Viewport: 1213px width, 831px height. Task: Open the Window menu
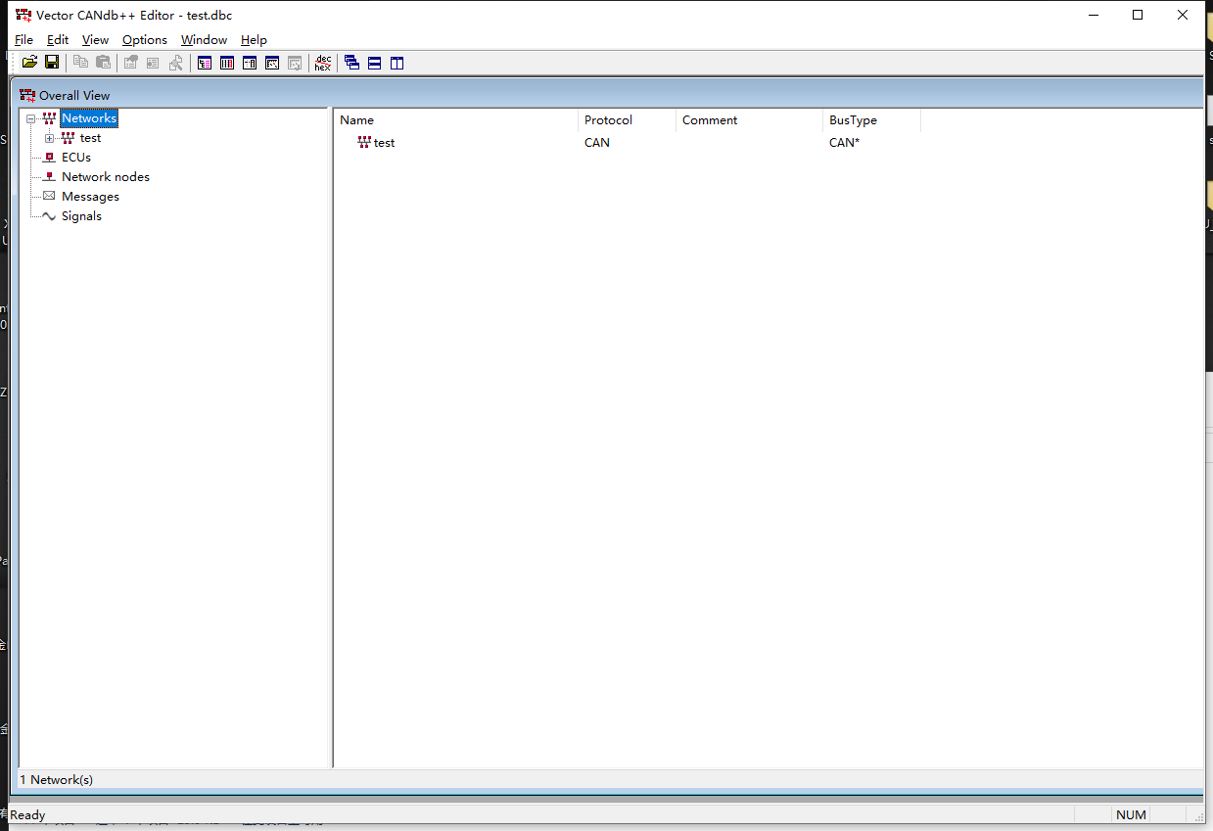click(x=204, y=40)
